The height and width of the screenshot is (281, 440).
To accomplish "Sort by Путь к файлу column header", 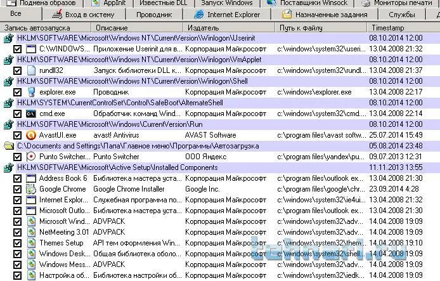I will (x=321, y=28).
